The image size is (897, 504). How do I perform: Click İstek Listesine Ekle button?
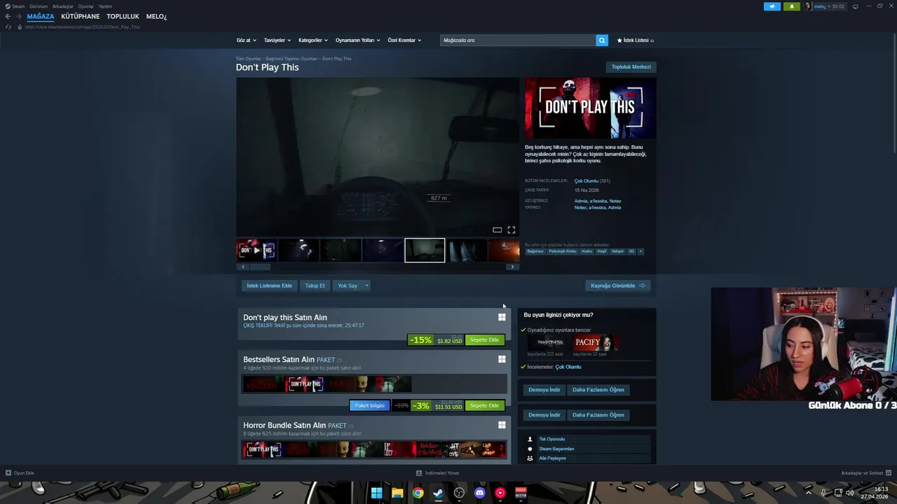[x=269, y=286]
